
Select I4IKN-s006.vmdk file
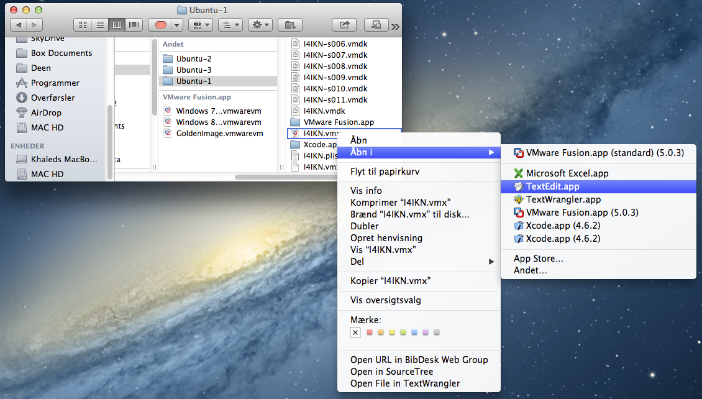(x=335, y=44)
